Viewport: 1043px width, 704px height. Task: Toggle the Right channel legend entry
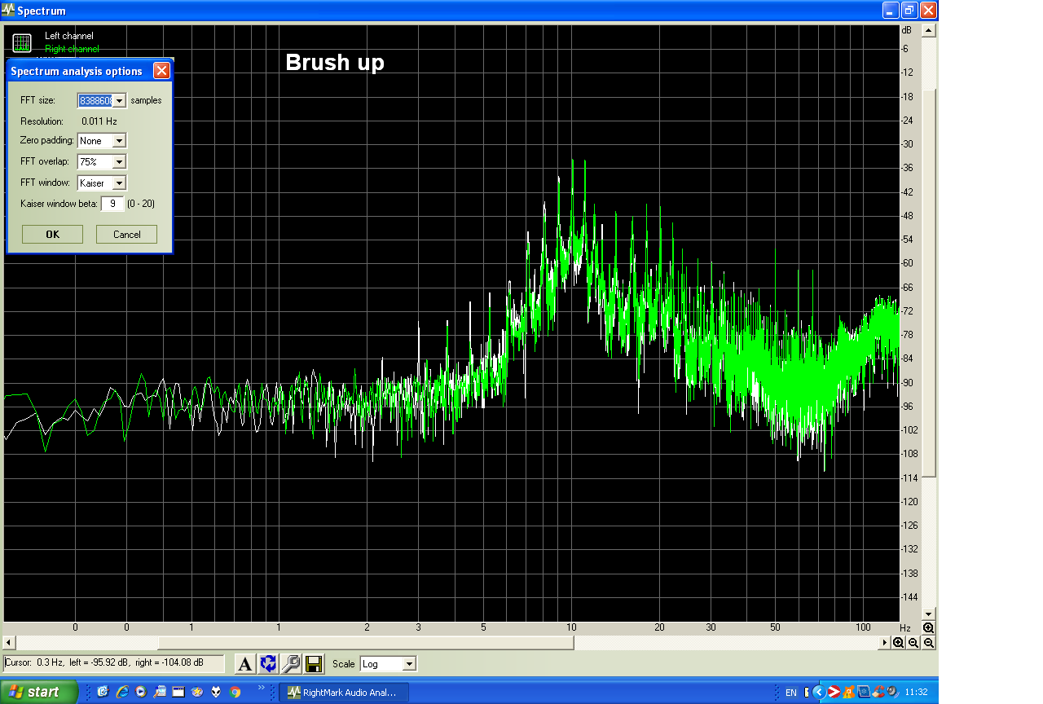pos(72,49)
